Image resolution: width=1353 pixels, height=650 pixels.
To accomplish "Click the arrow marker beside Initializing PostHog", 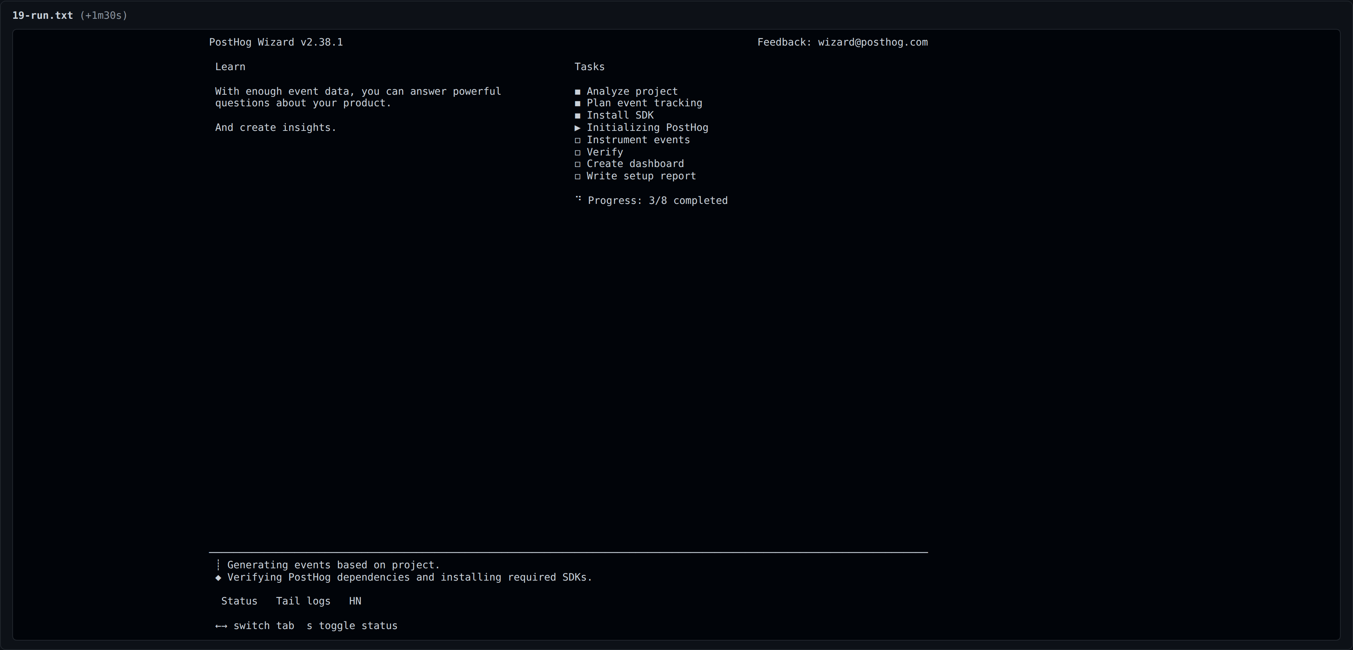I will [x=577, y=128].
